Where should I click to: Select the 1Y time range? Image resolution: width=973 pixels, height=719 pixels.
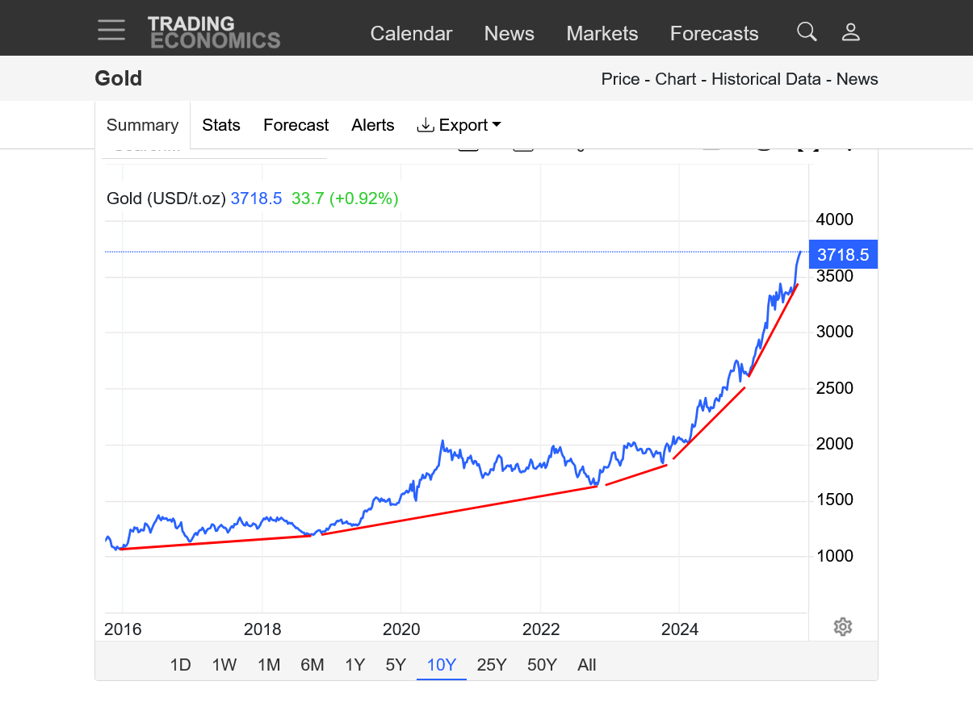click(x=354, y=665)
